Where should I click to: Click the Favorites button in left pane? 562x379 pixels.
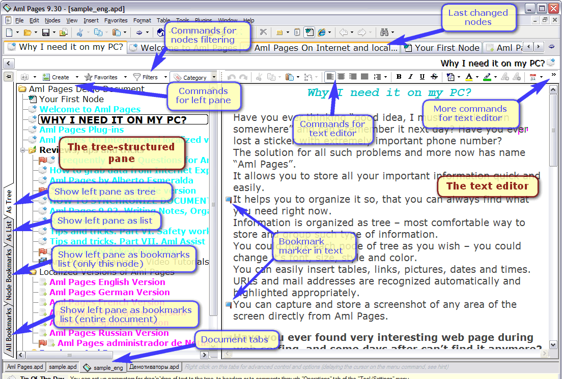pyautogui.click(x=101, y=77)
